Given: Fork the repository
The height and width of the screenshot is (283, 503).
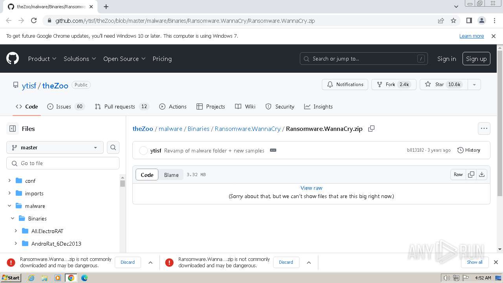Looking at the screenshot, I should (394, 85).
